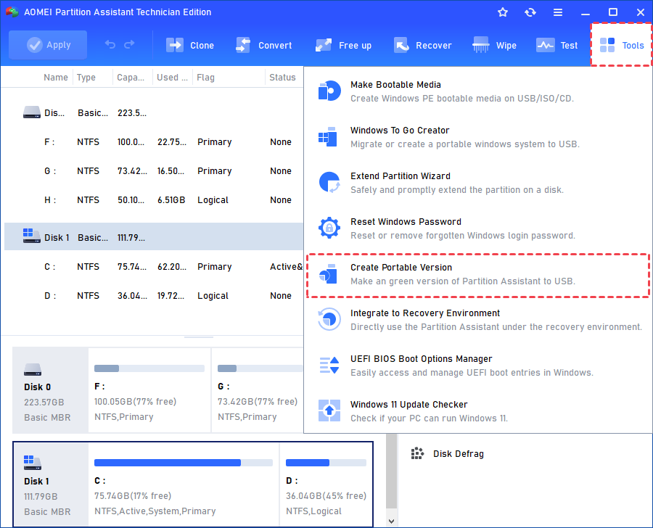The height and width of the screenshot is (528, 653).
Task: Sort by the Used column header
Action: (x=172, y=78)
